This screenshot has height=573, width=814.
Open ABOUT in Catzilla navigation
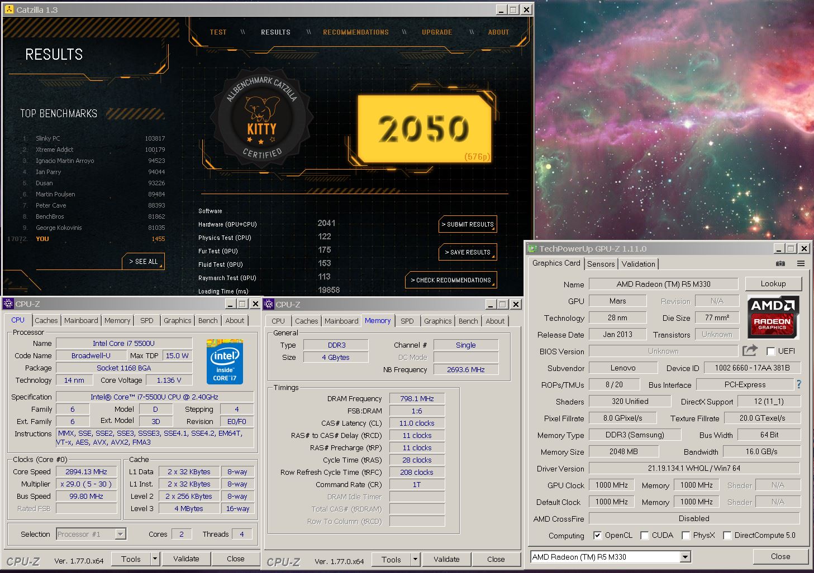498,32
